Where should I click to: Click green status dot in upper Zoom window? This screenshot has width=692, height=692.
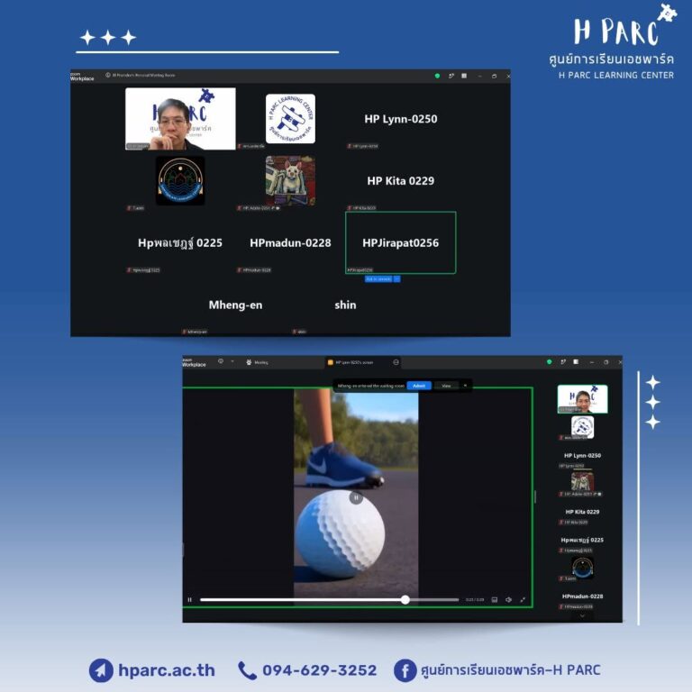pyautogui.click(x=437, y=76)
